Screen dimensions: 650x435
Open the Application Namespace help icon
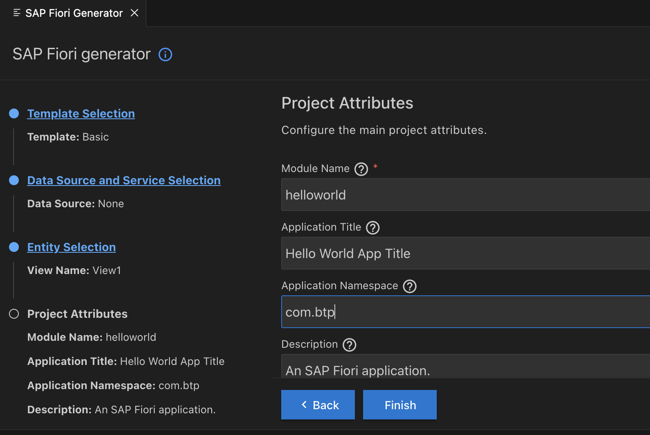[409, 286]
